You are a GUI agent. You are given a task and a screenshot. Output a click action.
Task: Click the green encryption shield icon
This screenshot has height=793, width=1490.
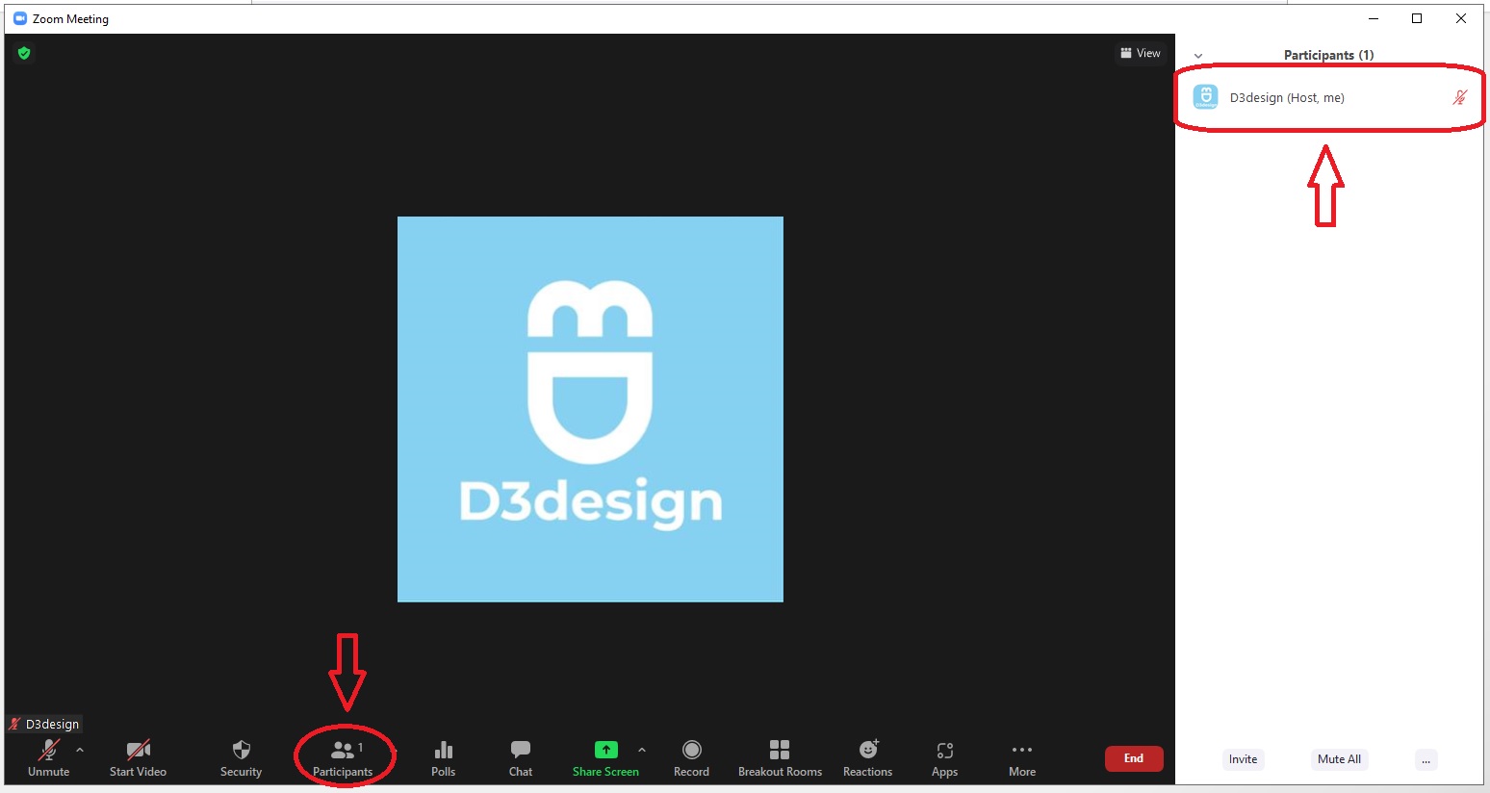pos(24,53)
